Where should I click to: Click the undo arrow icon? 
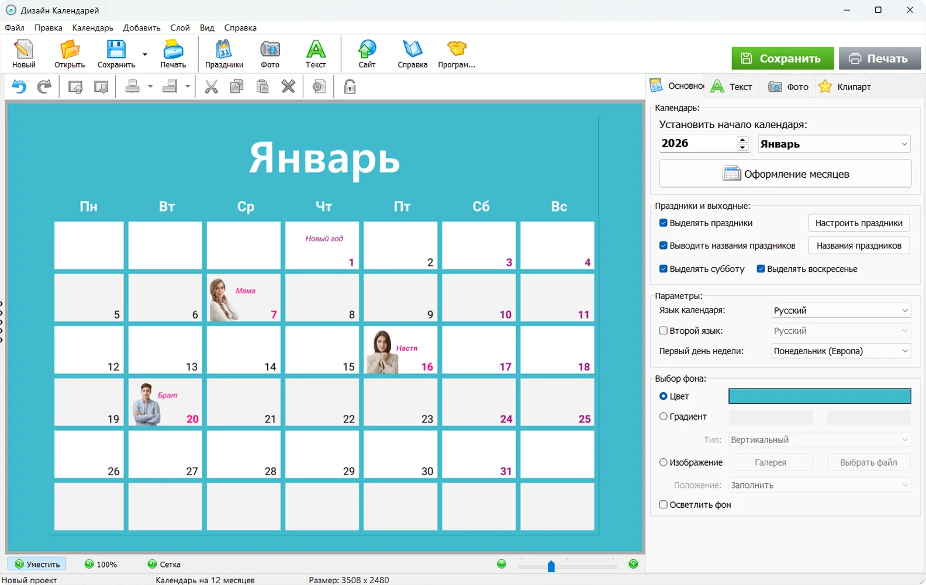point(19,87)
